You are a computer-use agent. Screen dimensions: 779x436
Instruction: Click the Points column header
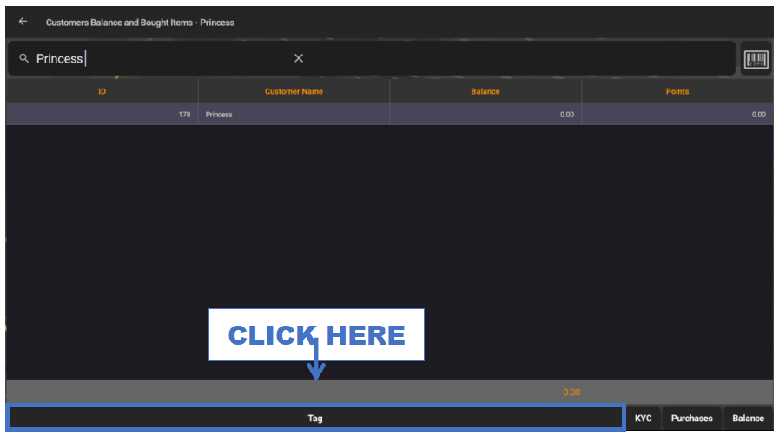[677, 91]
